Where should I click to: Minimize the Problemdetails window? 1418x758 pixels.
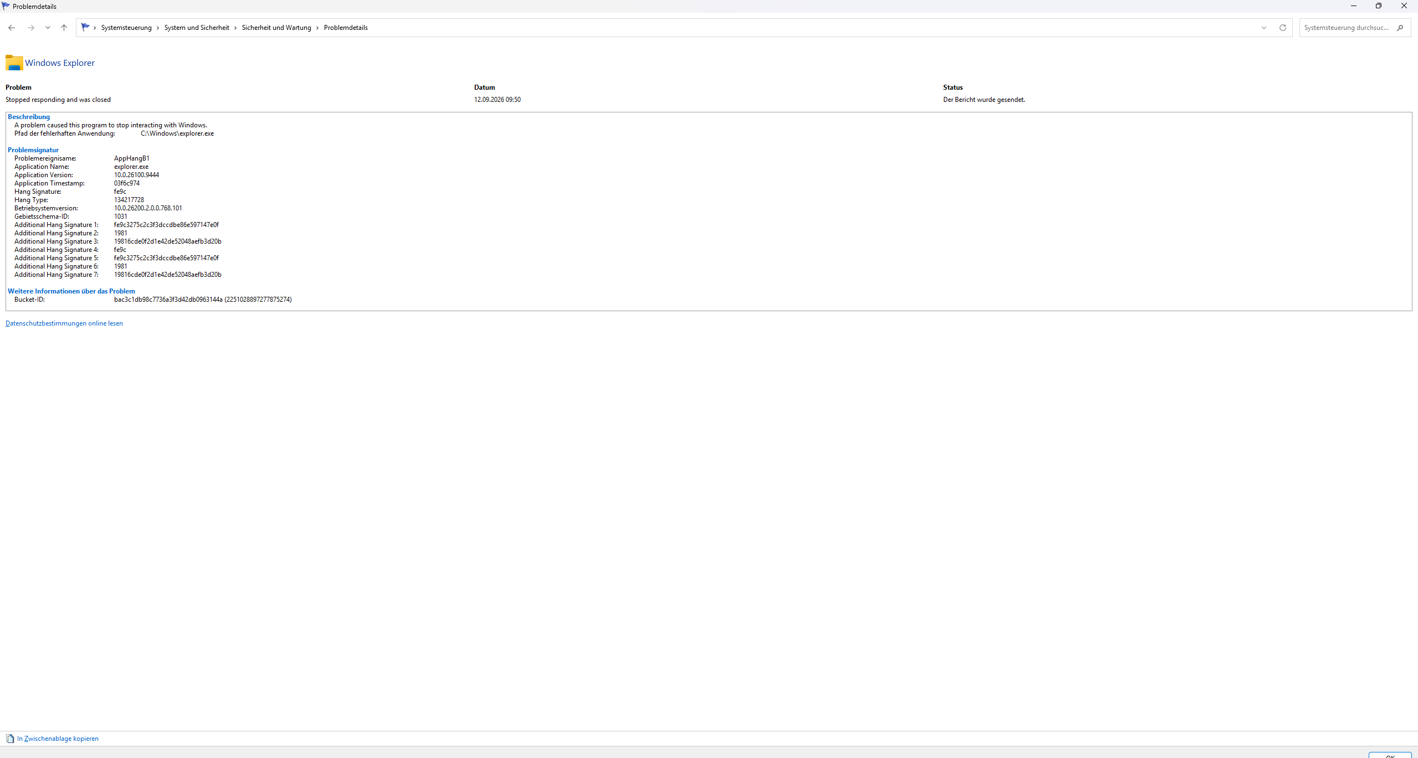click(x=1353, y=6)
